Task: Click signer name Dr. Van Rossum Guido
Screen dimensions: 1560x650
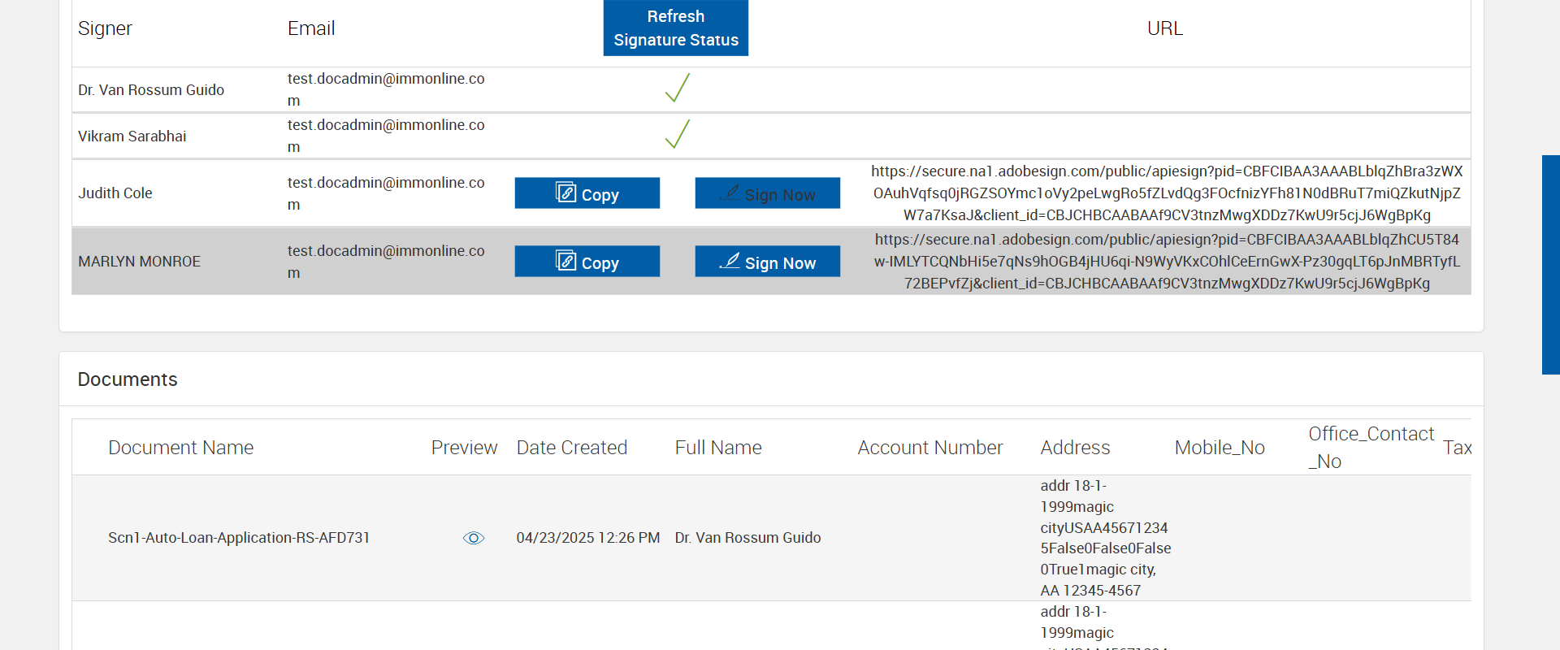Action: [x=151, y=90]
